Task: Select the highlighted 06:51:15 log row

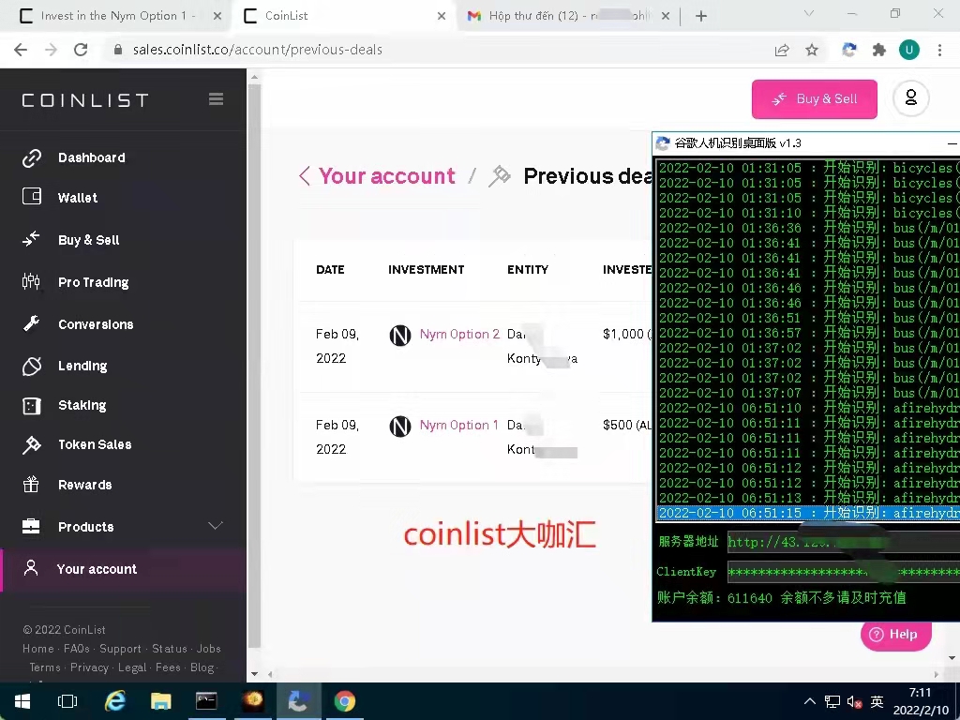Action: (x=808, y=513)
